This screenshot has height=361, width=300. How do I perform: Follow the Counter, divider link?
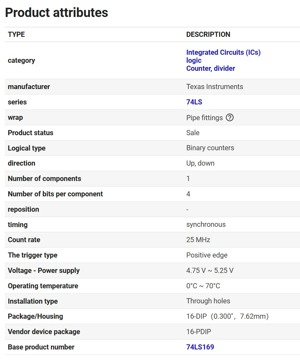[x=210, y=68]
